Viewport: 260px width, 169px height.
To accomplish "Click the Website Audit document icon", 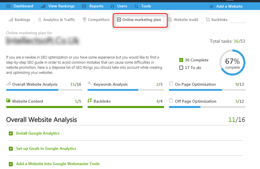I will click(170, 20).
